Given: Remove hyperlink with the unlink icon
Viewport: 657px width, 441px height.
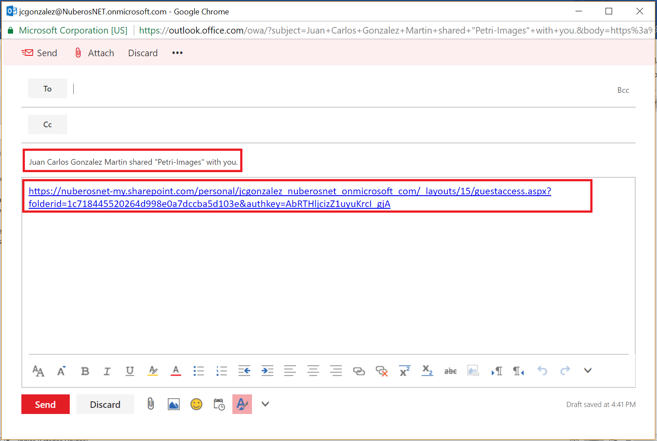Looking at the screenshot, I should click(x=382, y=371).
